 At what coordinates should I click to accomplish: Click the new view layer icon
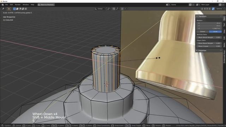tap(220, 5)
